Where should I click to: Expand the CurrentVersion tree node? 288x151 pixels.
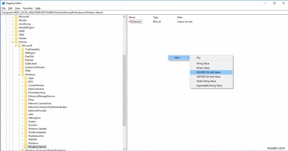[x=22, y=85]
